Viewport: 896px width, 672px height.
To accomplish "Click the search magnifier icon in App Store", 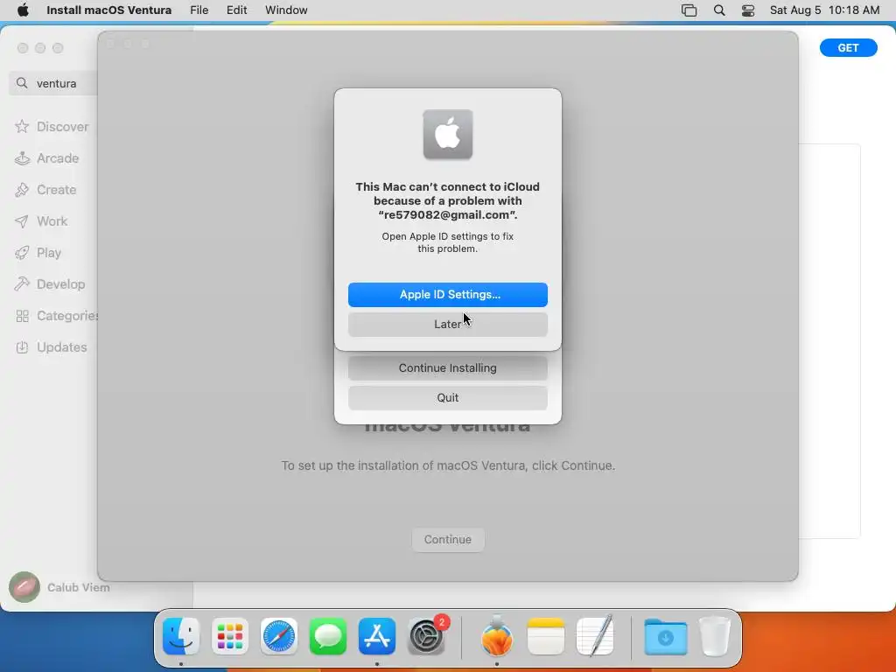I will pyautogui.click(x=22, y=83).
